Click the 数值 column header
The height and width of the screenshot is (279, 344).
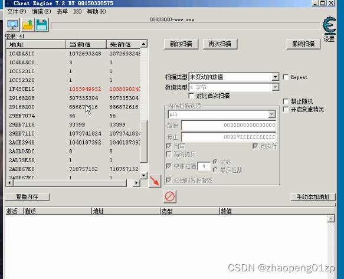[277, 211]
